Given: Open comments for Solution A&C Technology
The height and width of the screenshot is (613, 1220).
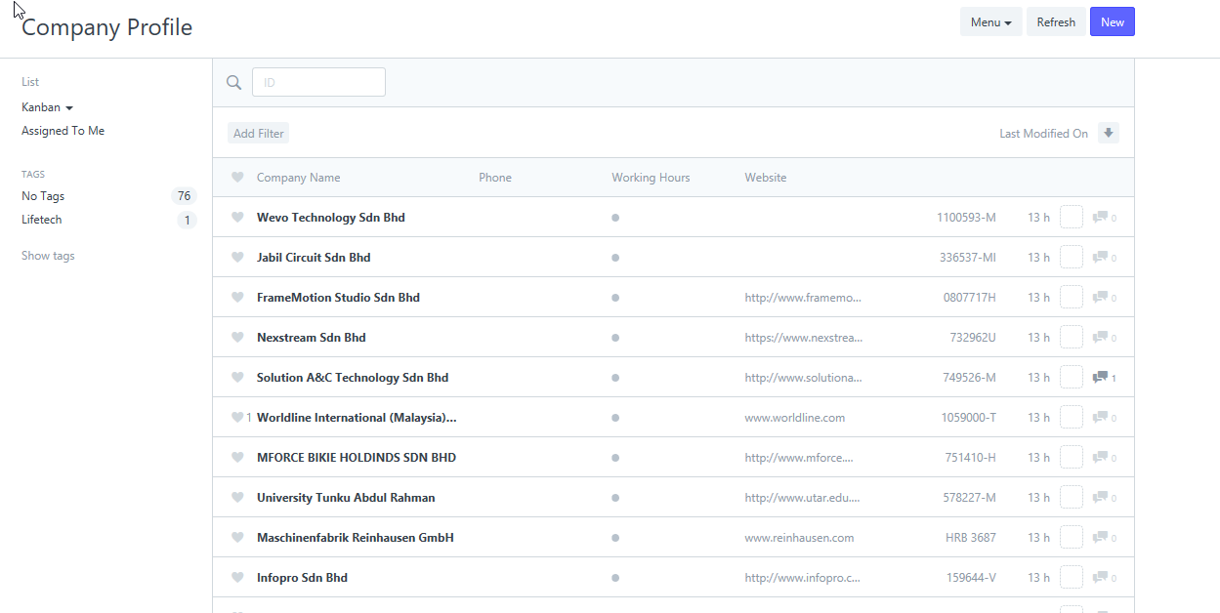Looking at the screenshot, I should click(x=1104, y=378).
